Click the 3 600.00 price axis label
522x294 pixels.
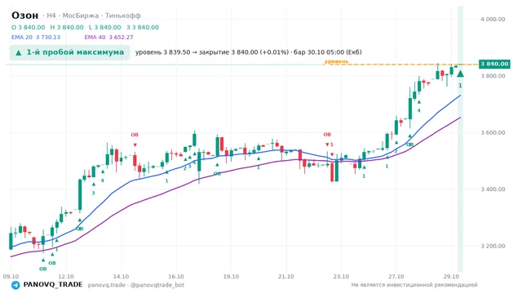coord(493,132)
